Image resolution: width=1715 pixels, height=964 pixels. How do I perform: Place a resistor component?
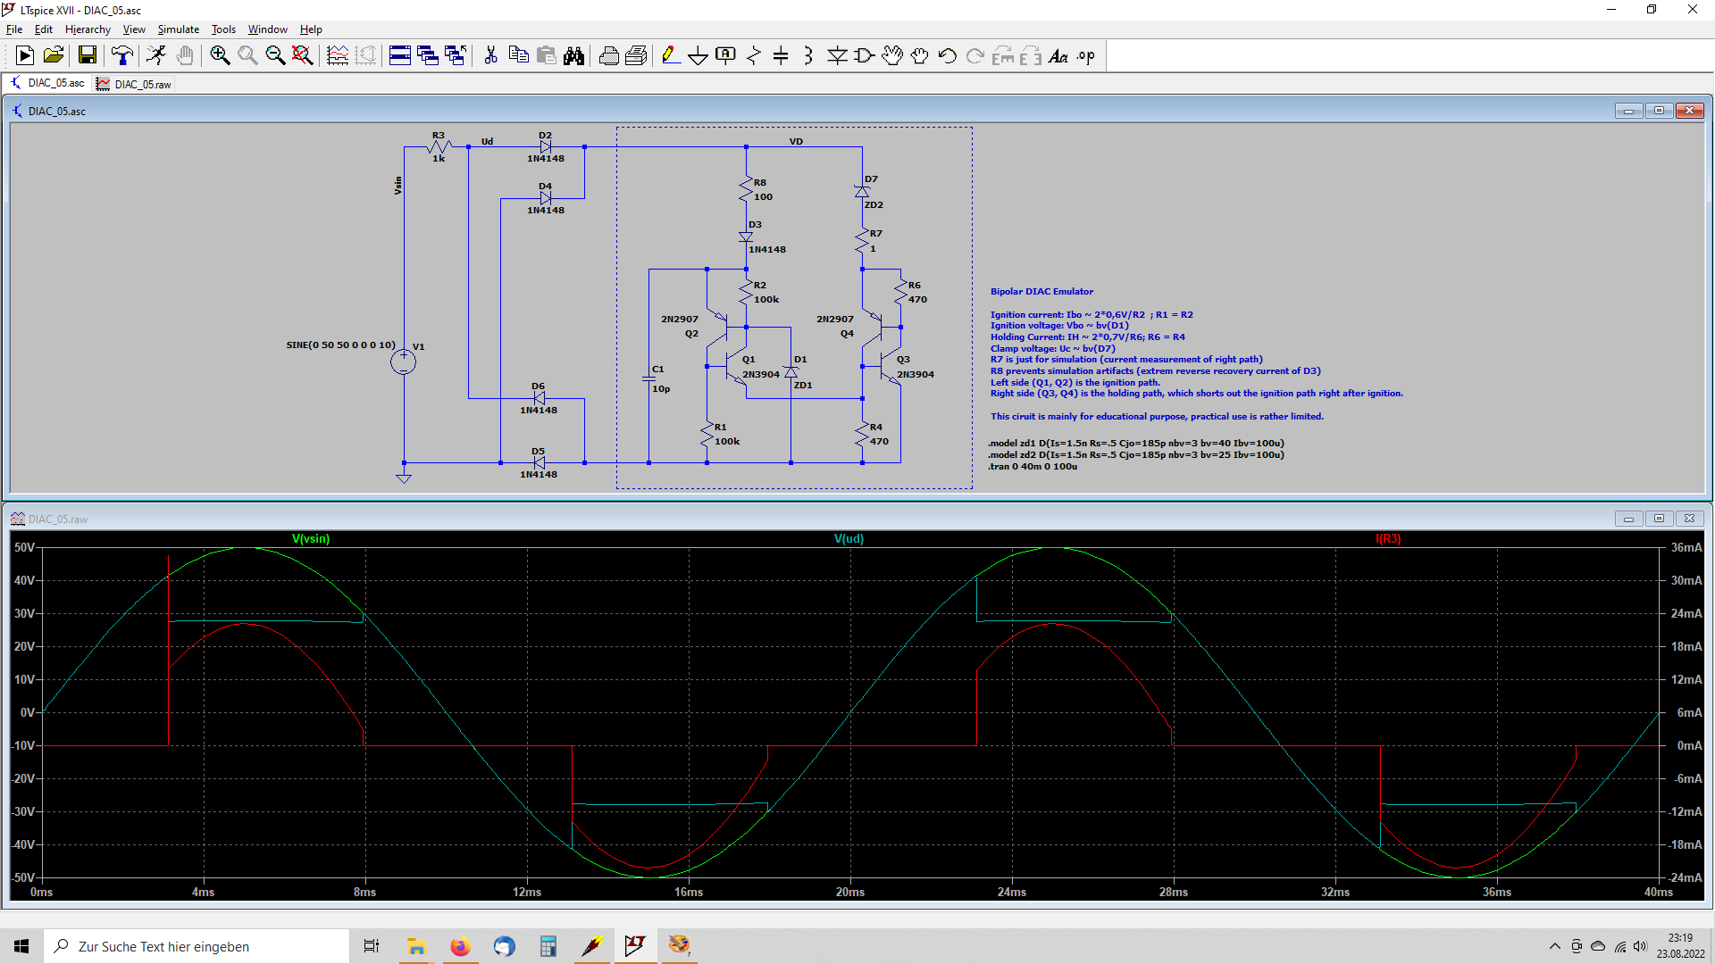coord(754,55)
